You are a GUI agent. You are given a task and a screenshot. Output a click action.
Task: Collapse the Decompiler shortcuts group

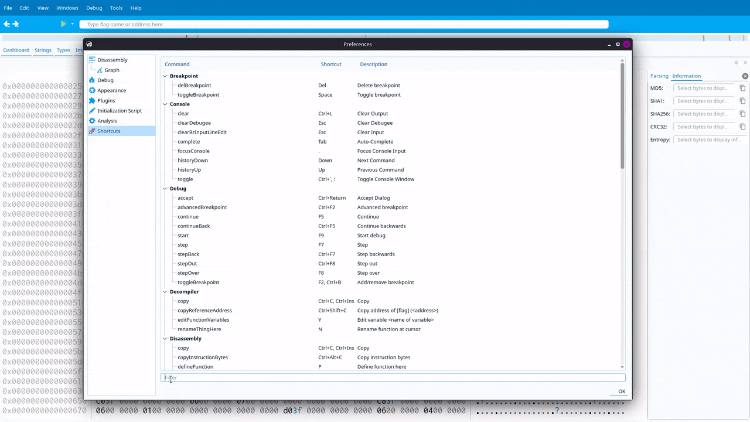click(165, 292)
